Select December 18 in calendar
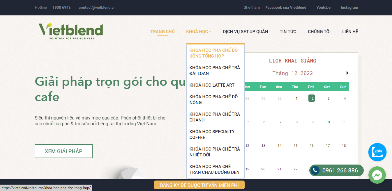This screenshot has width=392, height=191. [x=344, y=146]
